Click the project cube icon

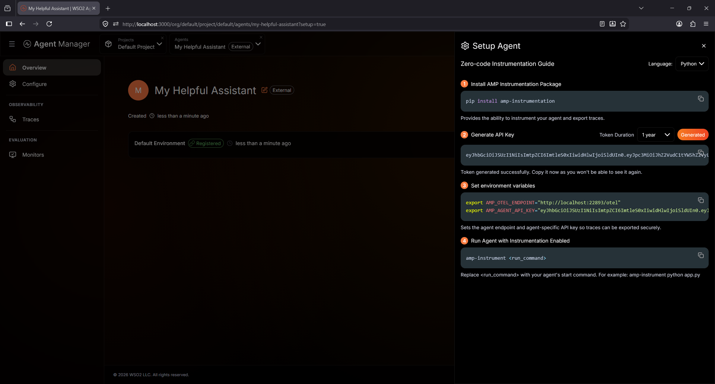(108, 44)
